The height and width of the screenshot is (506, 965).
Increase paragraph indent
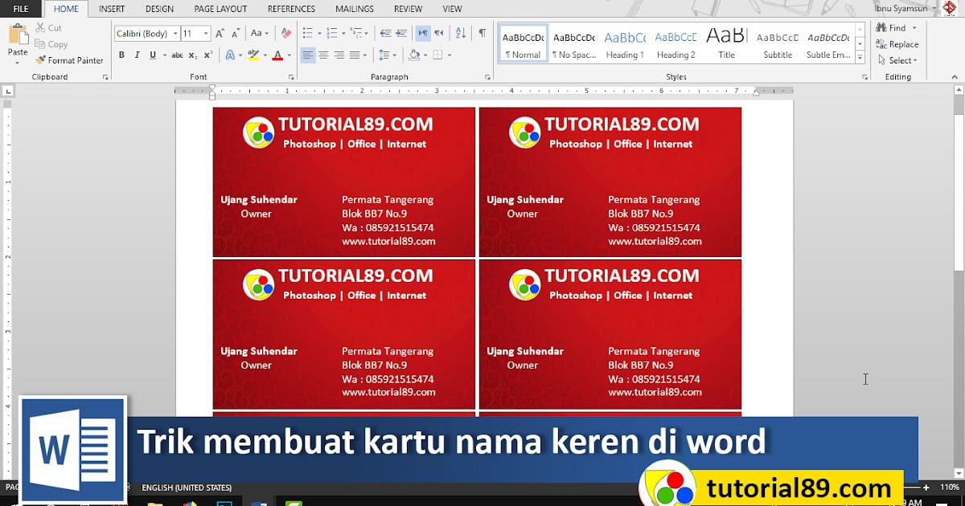(x=400, y=34)
